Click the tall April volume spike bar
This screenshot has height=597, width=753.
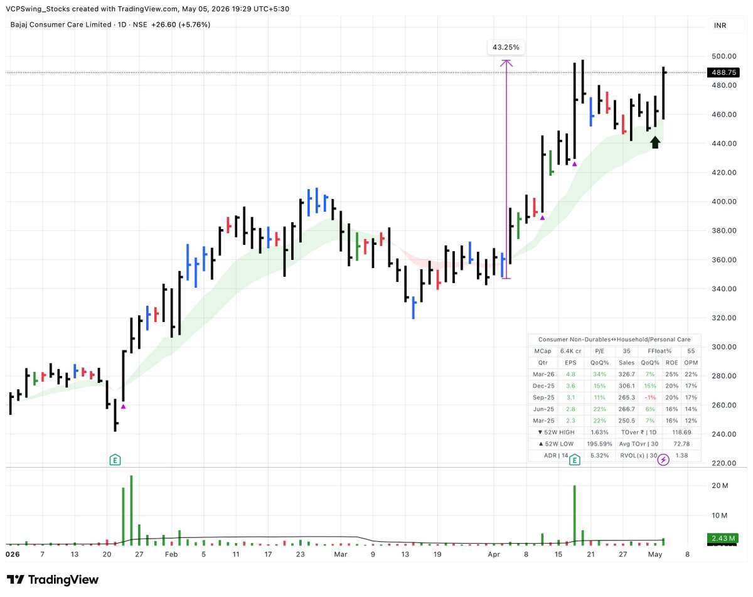(x=574, y=515)
